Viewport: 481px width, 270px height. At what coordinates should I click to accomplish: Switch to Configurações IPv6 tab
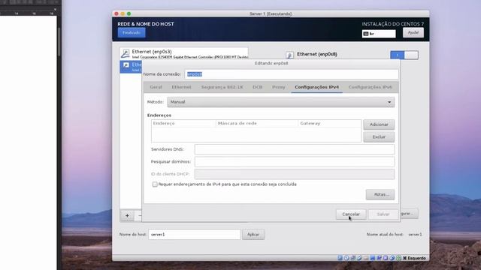(371, 87)
